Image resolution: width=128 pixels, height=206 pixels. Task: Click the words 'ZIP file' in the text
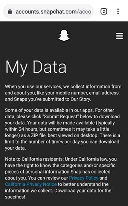[38, 135]
